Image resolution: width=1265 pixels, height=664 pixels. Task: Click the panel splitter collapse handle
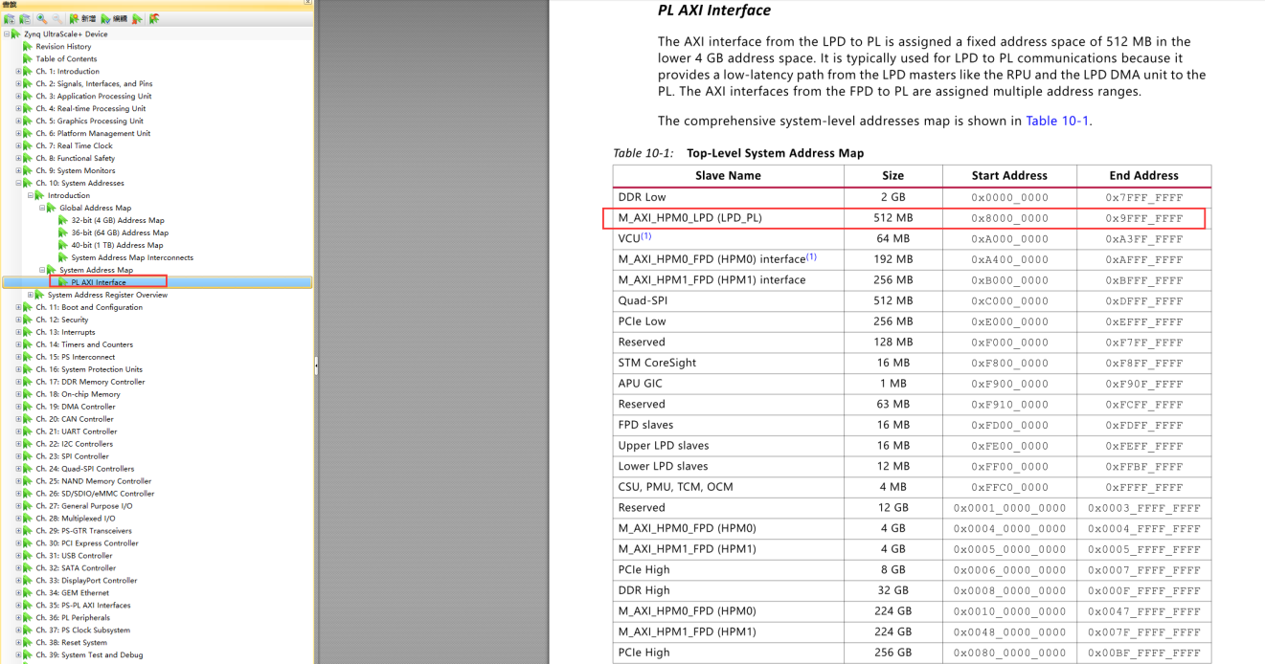point(316,365)
